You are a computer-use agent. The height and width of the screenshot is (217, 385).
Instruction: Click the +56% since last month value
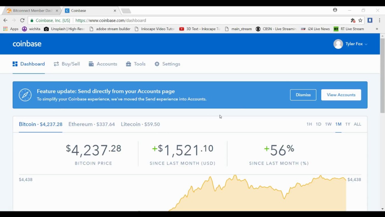pos(279,150)
